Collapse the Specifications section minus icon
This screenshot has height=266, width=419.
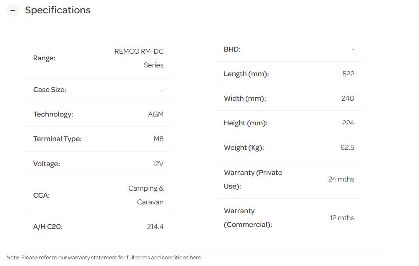point(13,10)
